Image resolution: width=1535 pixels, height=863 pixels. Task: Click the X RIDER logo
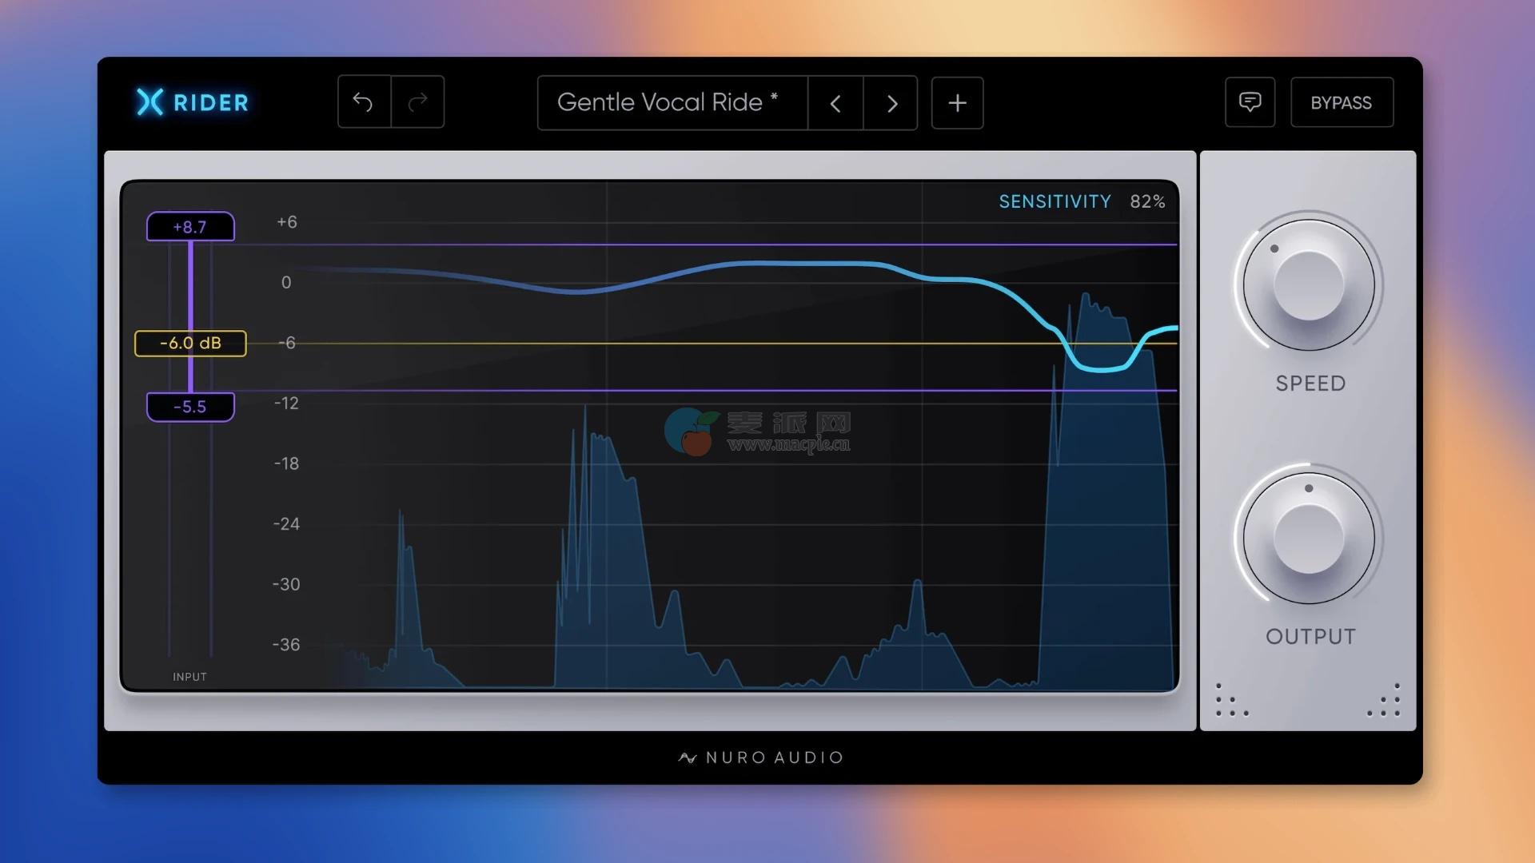(x=193, y=102)
